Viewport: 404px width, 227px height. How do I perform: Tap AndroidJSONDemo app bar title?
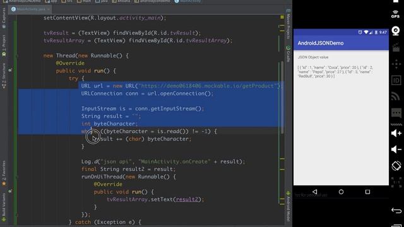[321, 44]
